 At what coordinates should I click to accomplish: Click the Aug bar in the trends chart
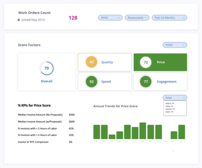pos(143,131)
